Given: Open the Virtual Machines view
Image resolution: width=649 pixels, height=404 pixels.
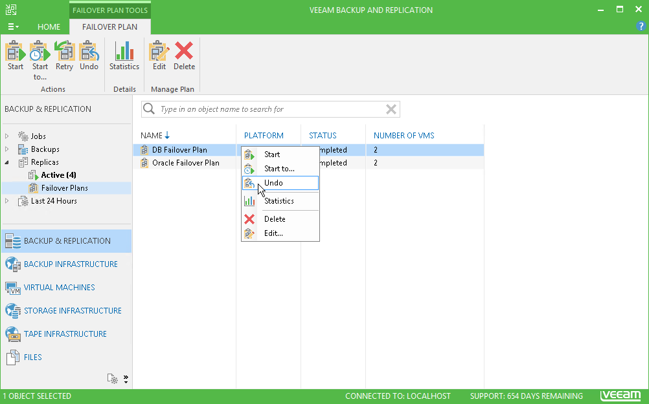Looking at the screenshot, I should (66, 288).
